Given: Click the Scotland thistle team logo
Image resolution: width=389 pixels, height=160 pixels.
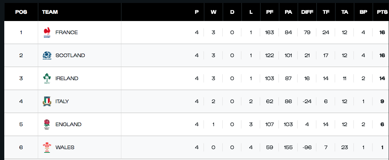Looking at the screenshot, I should click(x=47, y=56).
